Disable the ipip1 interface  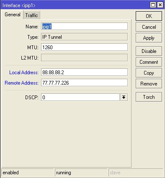149,51
